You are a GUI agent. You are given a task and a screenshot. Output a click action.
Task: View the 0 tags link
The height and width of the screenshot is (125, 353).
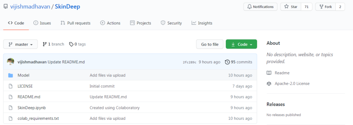coord(77,44)
